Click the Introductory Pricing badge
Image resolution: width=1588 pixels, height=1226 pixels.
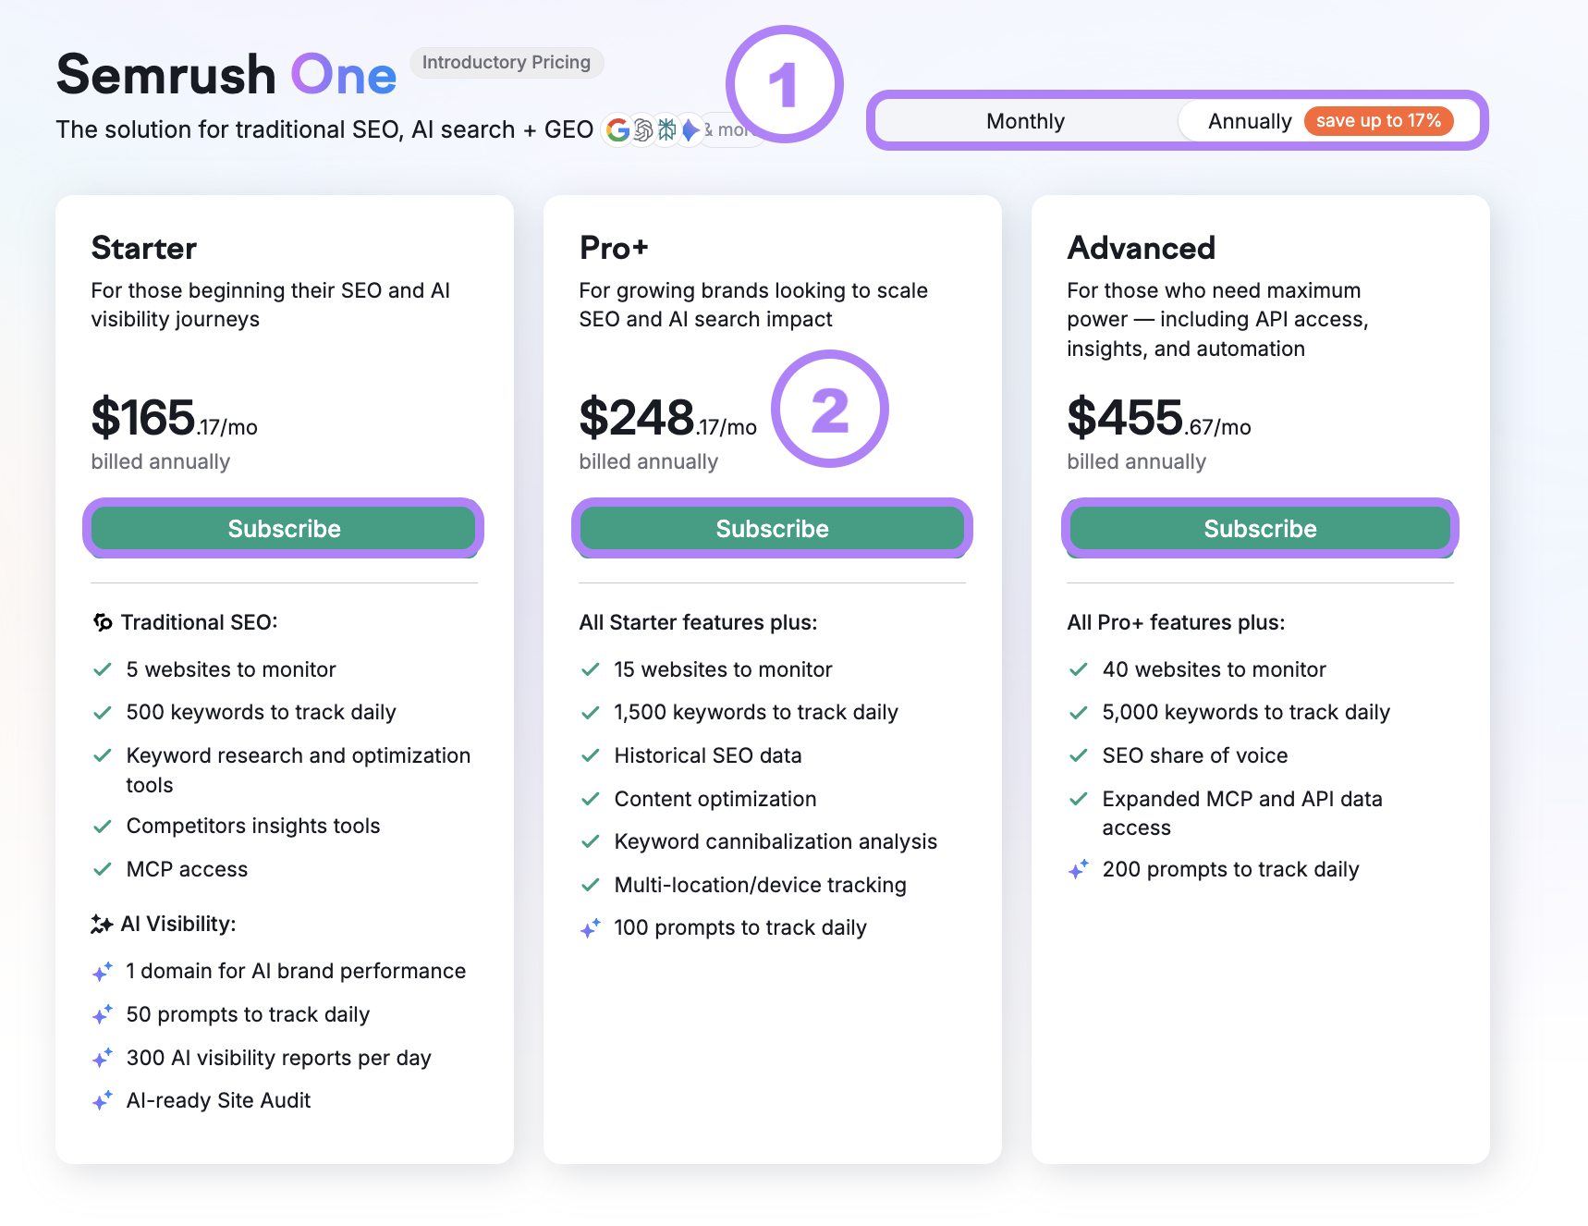507,62
